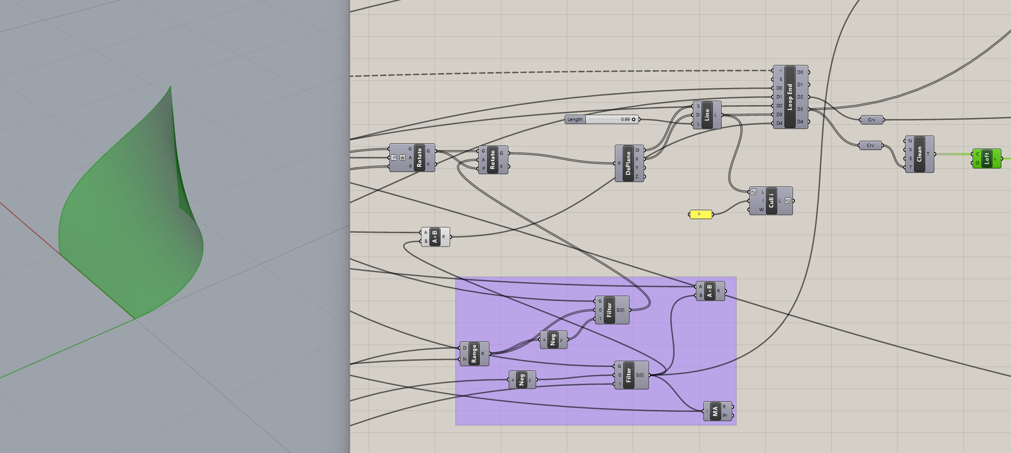Screen dimensions: 1011x453
Task: Select the Length slider name label
Action: pos(575,119)
